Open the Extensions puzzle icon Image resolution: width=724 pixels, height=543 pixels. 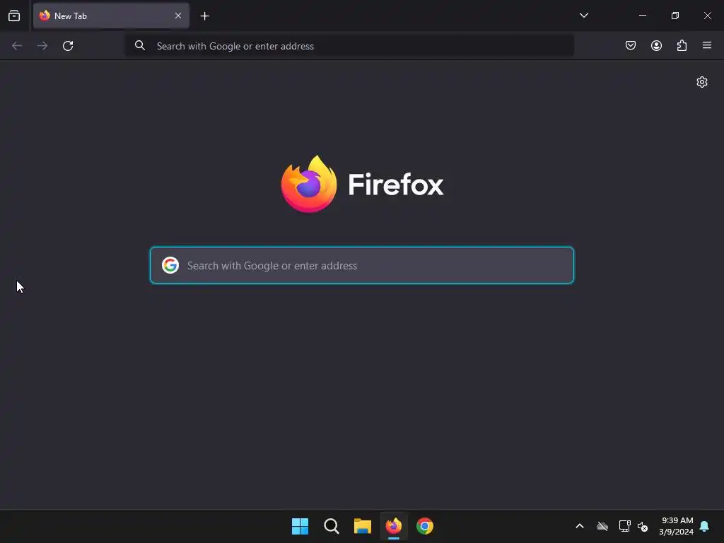pyautogui.click(x=682, y=45)
